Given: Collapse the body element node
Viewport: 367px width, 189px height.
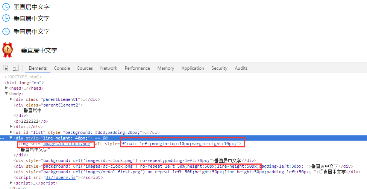Looking at the screenshot, I should click(6, 94).
